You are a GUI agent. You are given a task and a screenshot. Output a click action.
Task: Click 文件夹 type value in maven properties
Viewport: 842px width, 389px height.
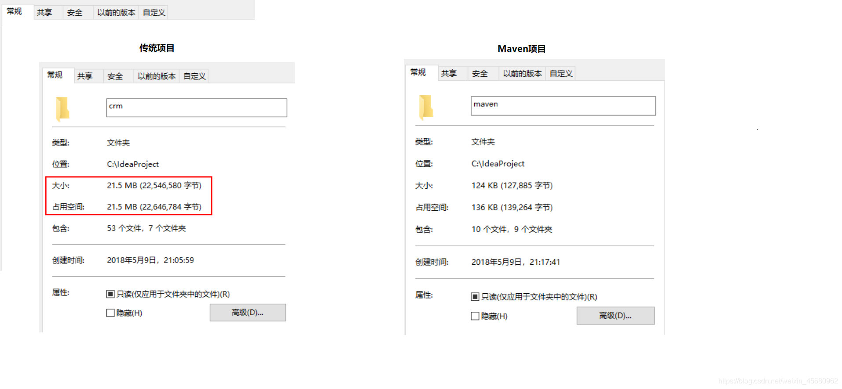click(483, 142)
